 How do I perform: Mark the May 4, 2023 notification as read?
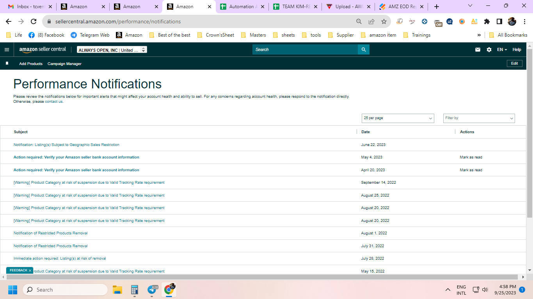471,157
